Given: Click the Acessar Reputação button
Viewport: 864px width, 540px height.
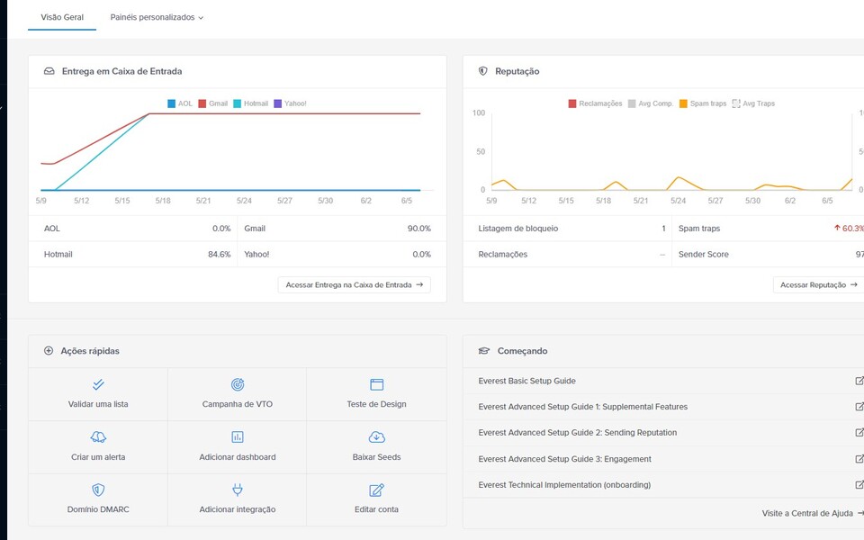Looking at the screenshot, I should 819,285.
